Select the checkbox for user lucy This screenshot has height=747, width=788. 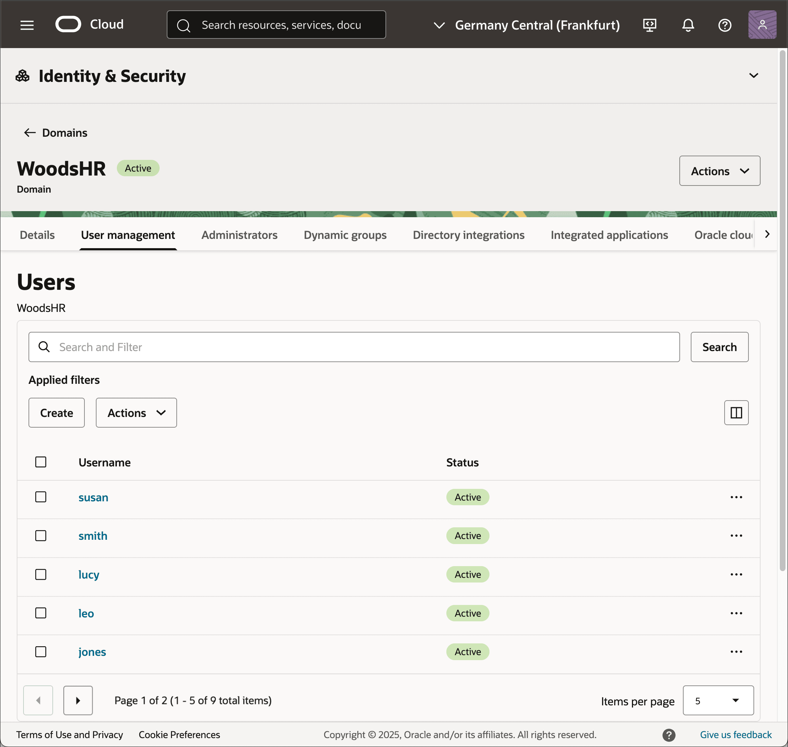point(41,574)
